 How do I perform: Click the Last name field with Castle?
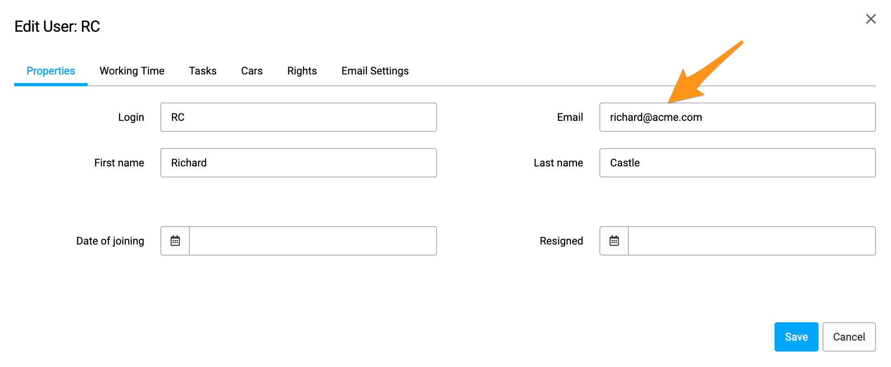pos(737,163)
